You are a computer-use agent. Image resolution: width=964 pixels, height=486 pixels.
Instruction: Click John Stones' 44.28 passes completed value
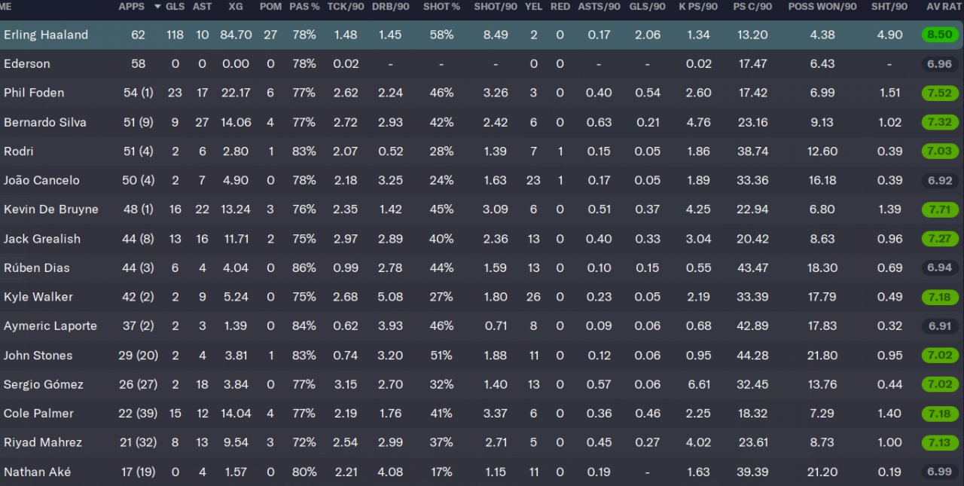click(x=752, y=356)
